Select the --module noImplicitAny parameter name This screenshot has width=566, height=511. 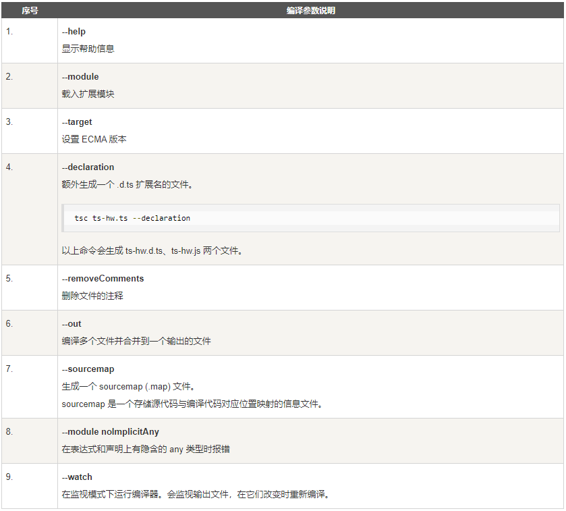[111, 432]
